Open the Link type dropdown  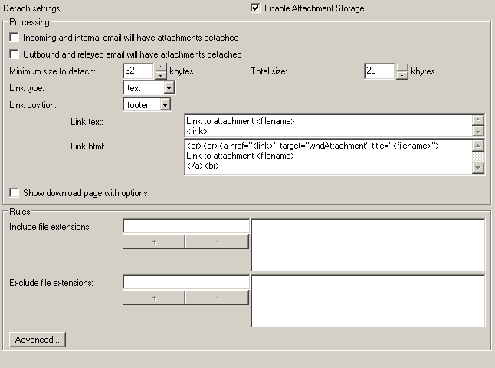point(169,88)
